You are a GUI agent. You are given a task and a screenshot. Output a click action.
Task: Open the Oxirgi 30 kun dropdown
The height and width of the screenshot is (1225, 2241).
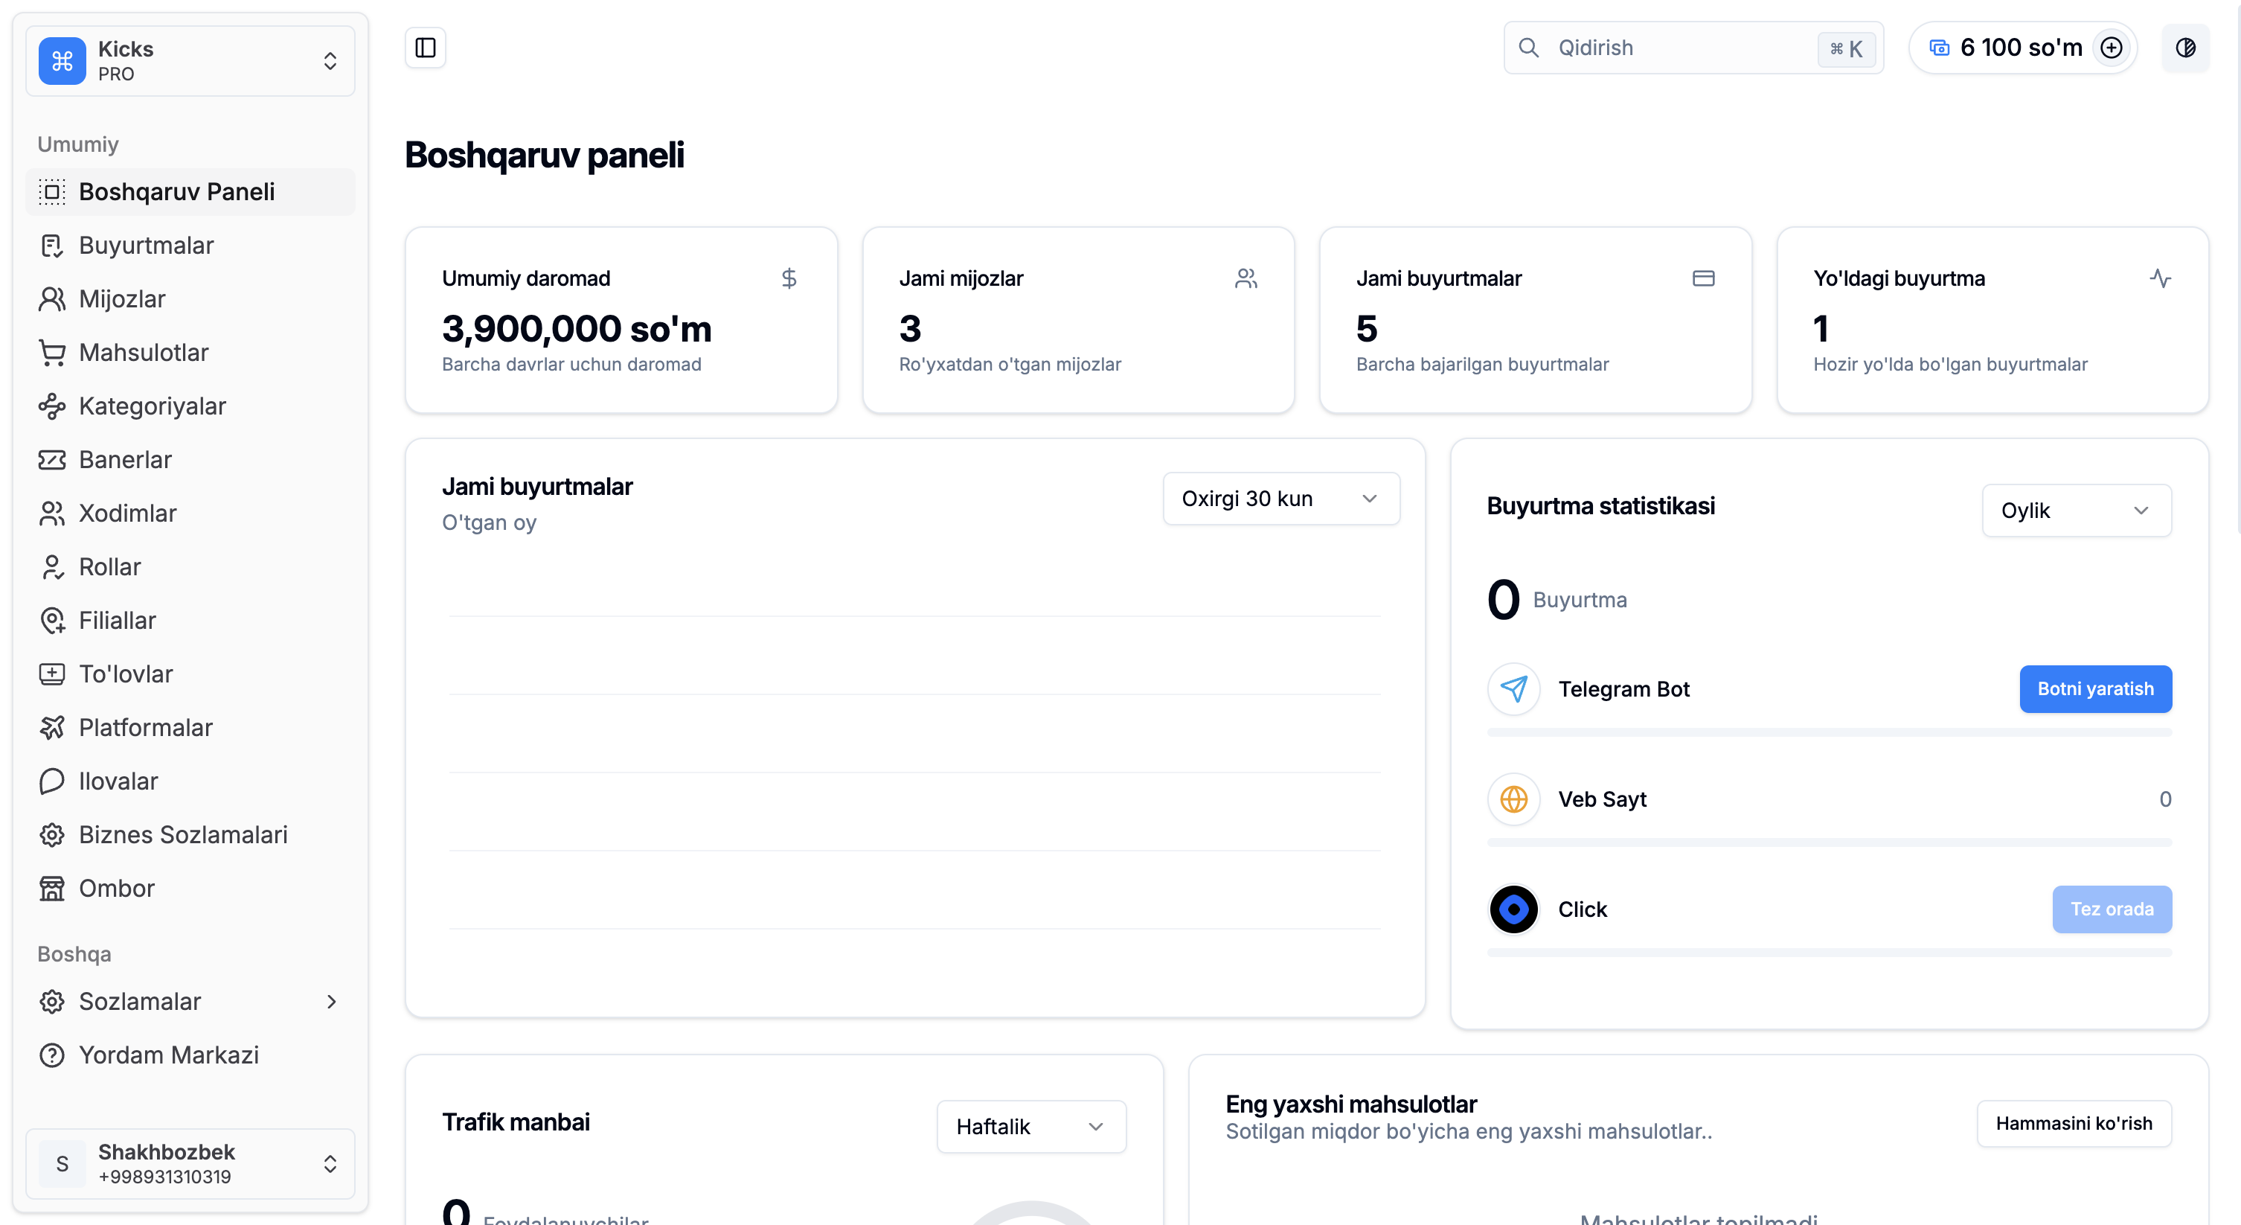(1280, 499)
